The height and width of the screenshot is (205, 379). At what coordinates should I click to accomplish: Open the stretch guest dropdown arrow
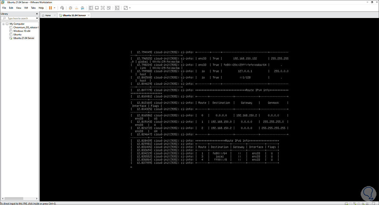tap(130, 8)
